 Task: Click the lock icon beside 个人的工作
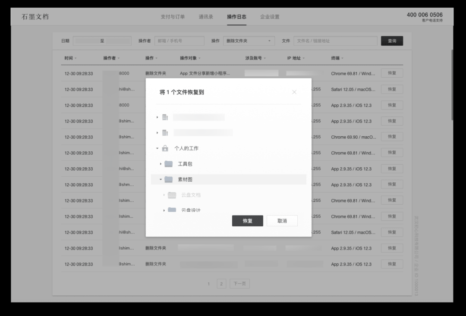point(164,148)
